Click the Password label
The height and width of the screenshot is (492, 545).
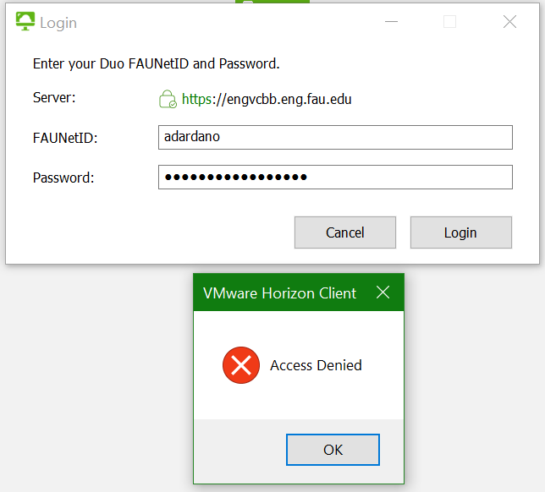63,178
